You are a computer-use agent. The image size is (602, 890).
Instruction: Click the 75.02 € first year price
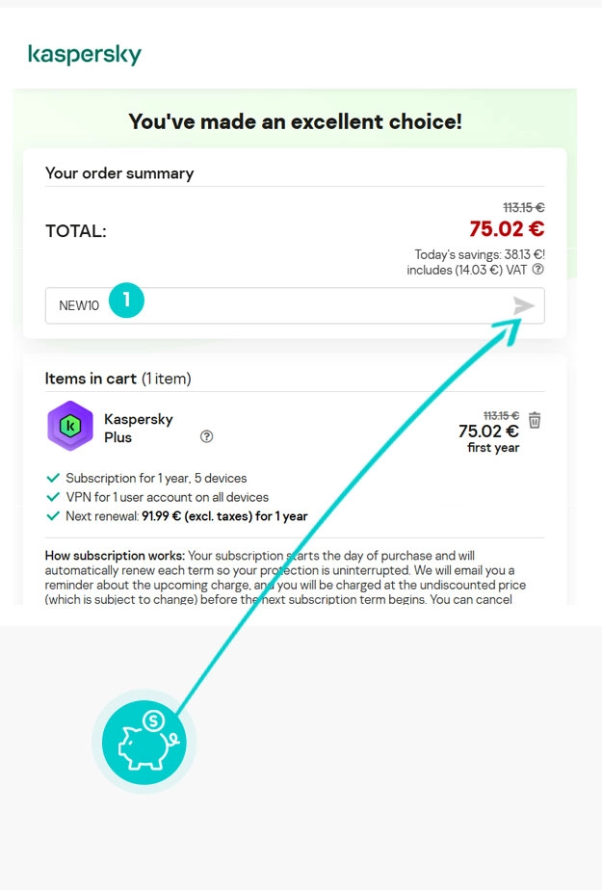pyautogui.click(x=488, y=432)
